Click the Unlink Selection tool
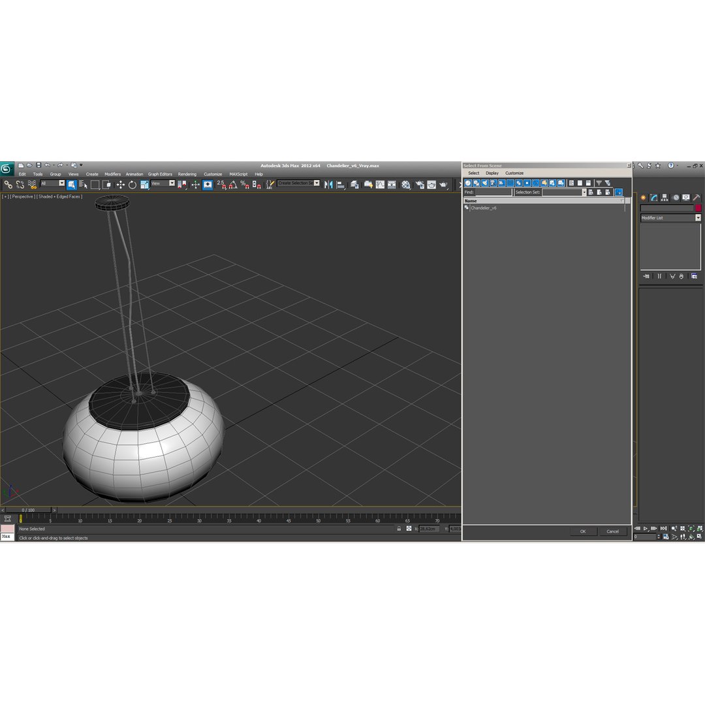The width and height of the screenshot is (705, 705). pos(20,184)
